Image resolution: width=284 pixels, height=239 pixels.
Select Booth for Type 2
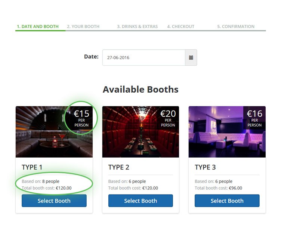coord(141,201)
